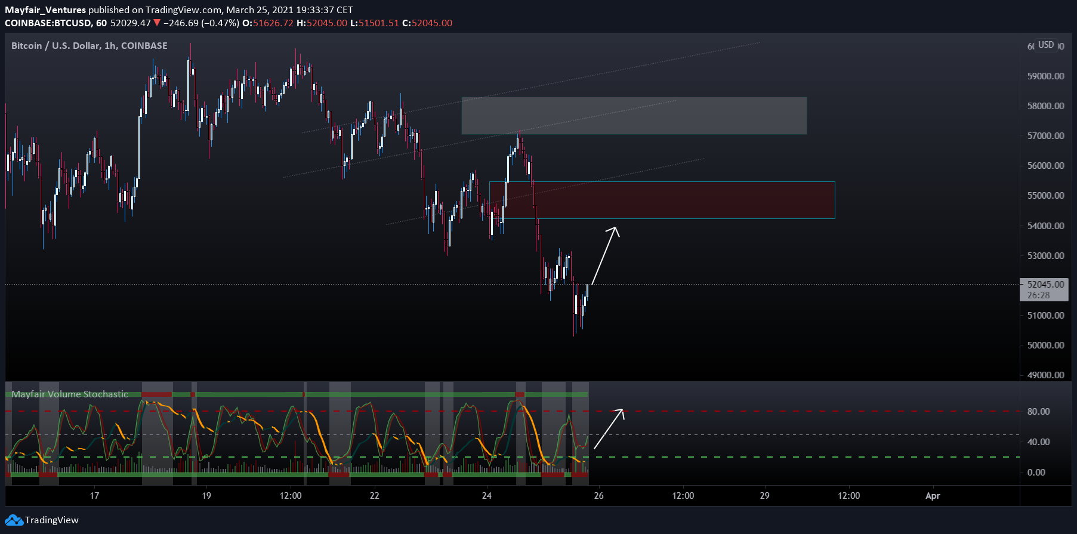
Task: Click the 0.00 stochastic axis label
Action: 1036,473
